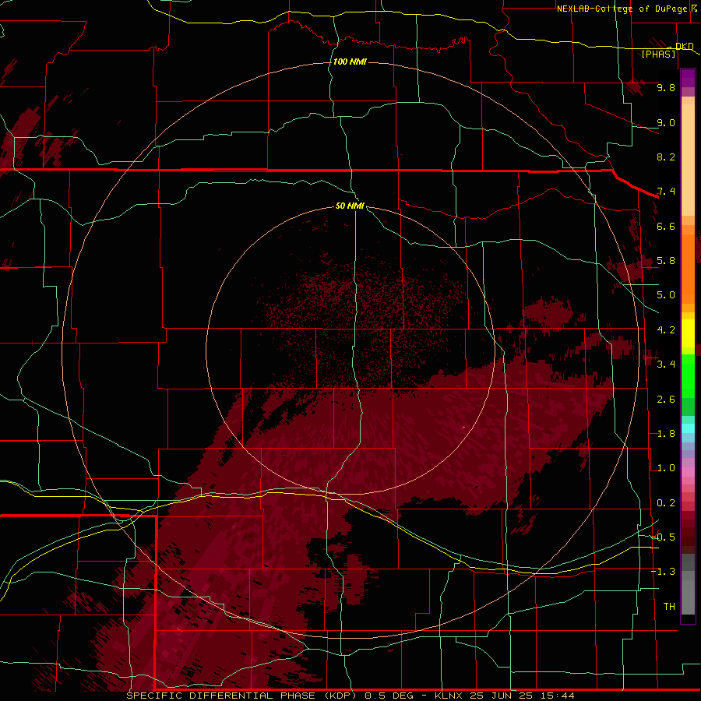The image size is (701, 701).
Task: Click the -1.3 legend value
Action: pyautogui.click(x=664, y=572)
